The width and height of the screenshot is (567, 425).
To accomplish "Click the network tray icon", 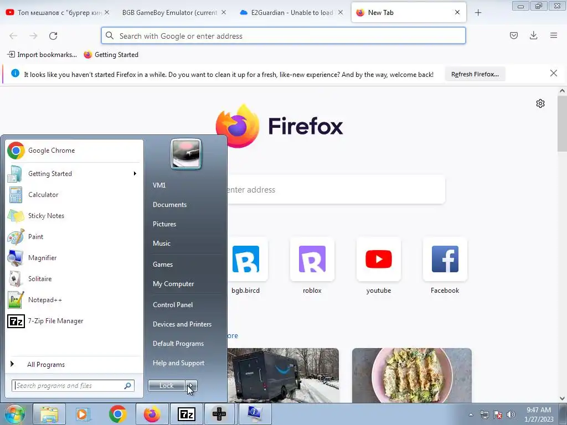I will (x=484, y=414).
